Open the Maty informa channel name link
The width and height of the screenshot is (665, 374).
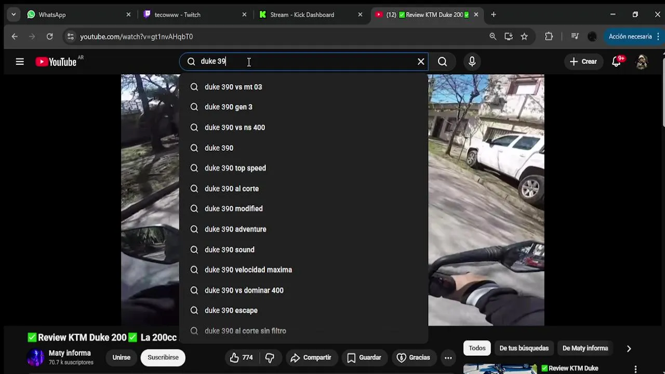[70, 353]
